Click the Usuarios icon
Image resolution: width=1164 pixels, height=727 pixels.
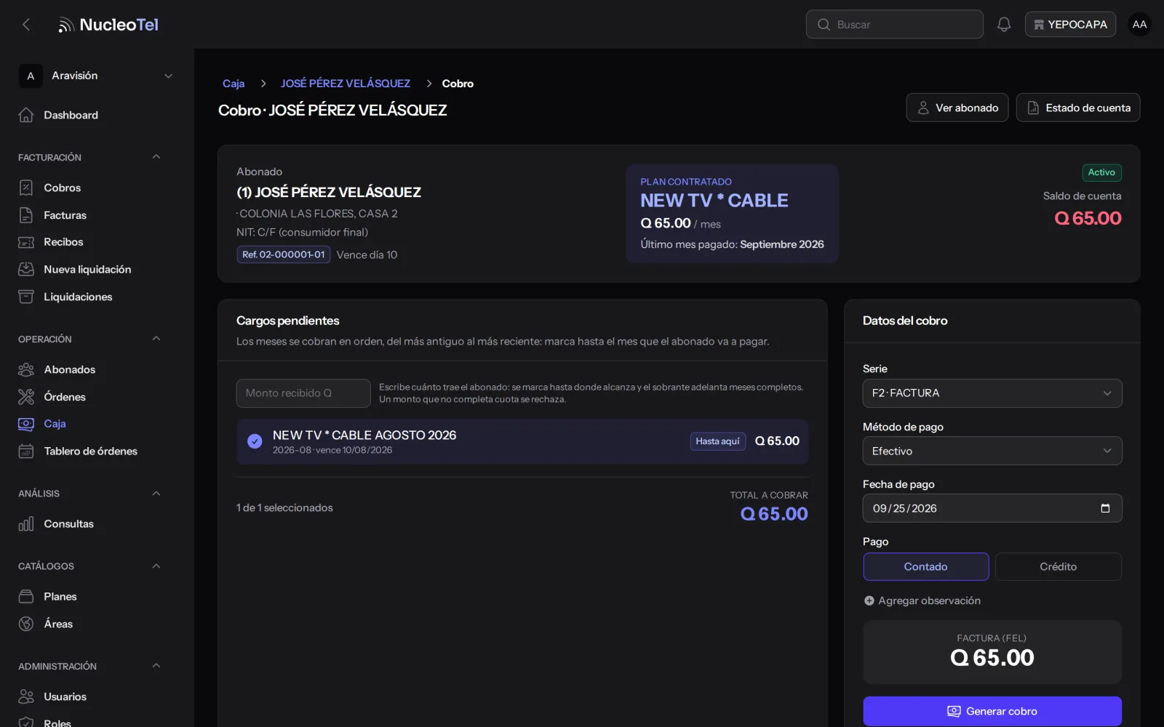(x=26, y=696)
